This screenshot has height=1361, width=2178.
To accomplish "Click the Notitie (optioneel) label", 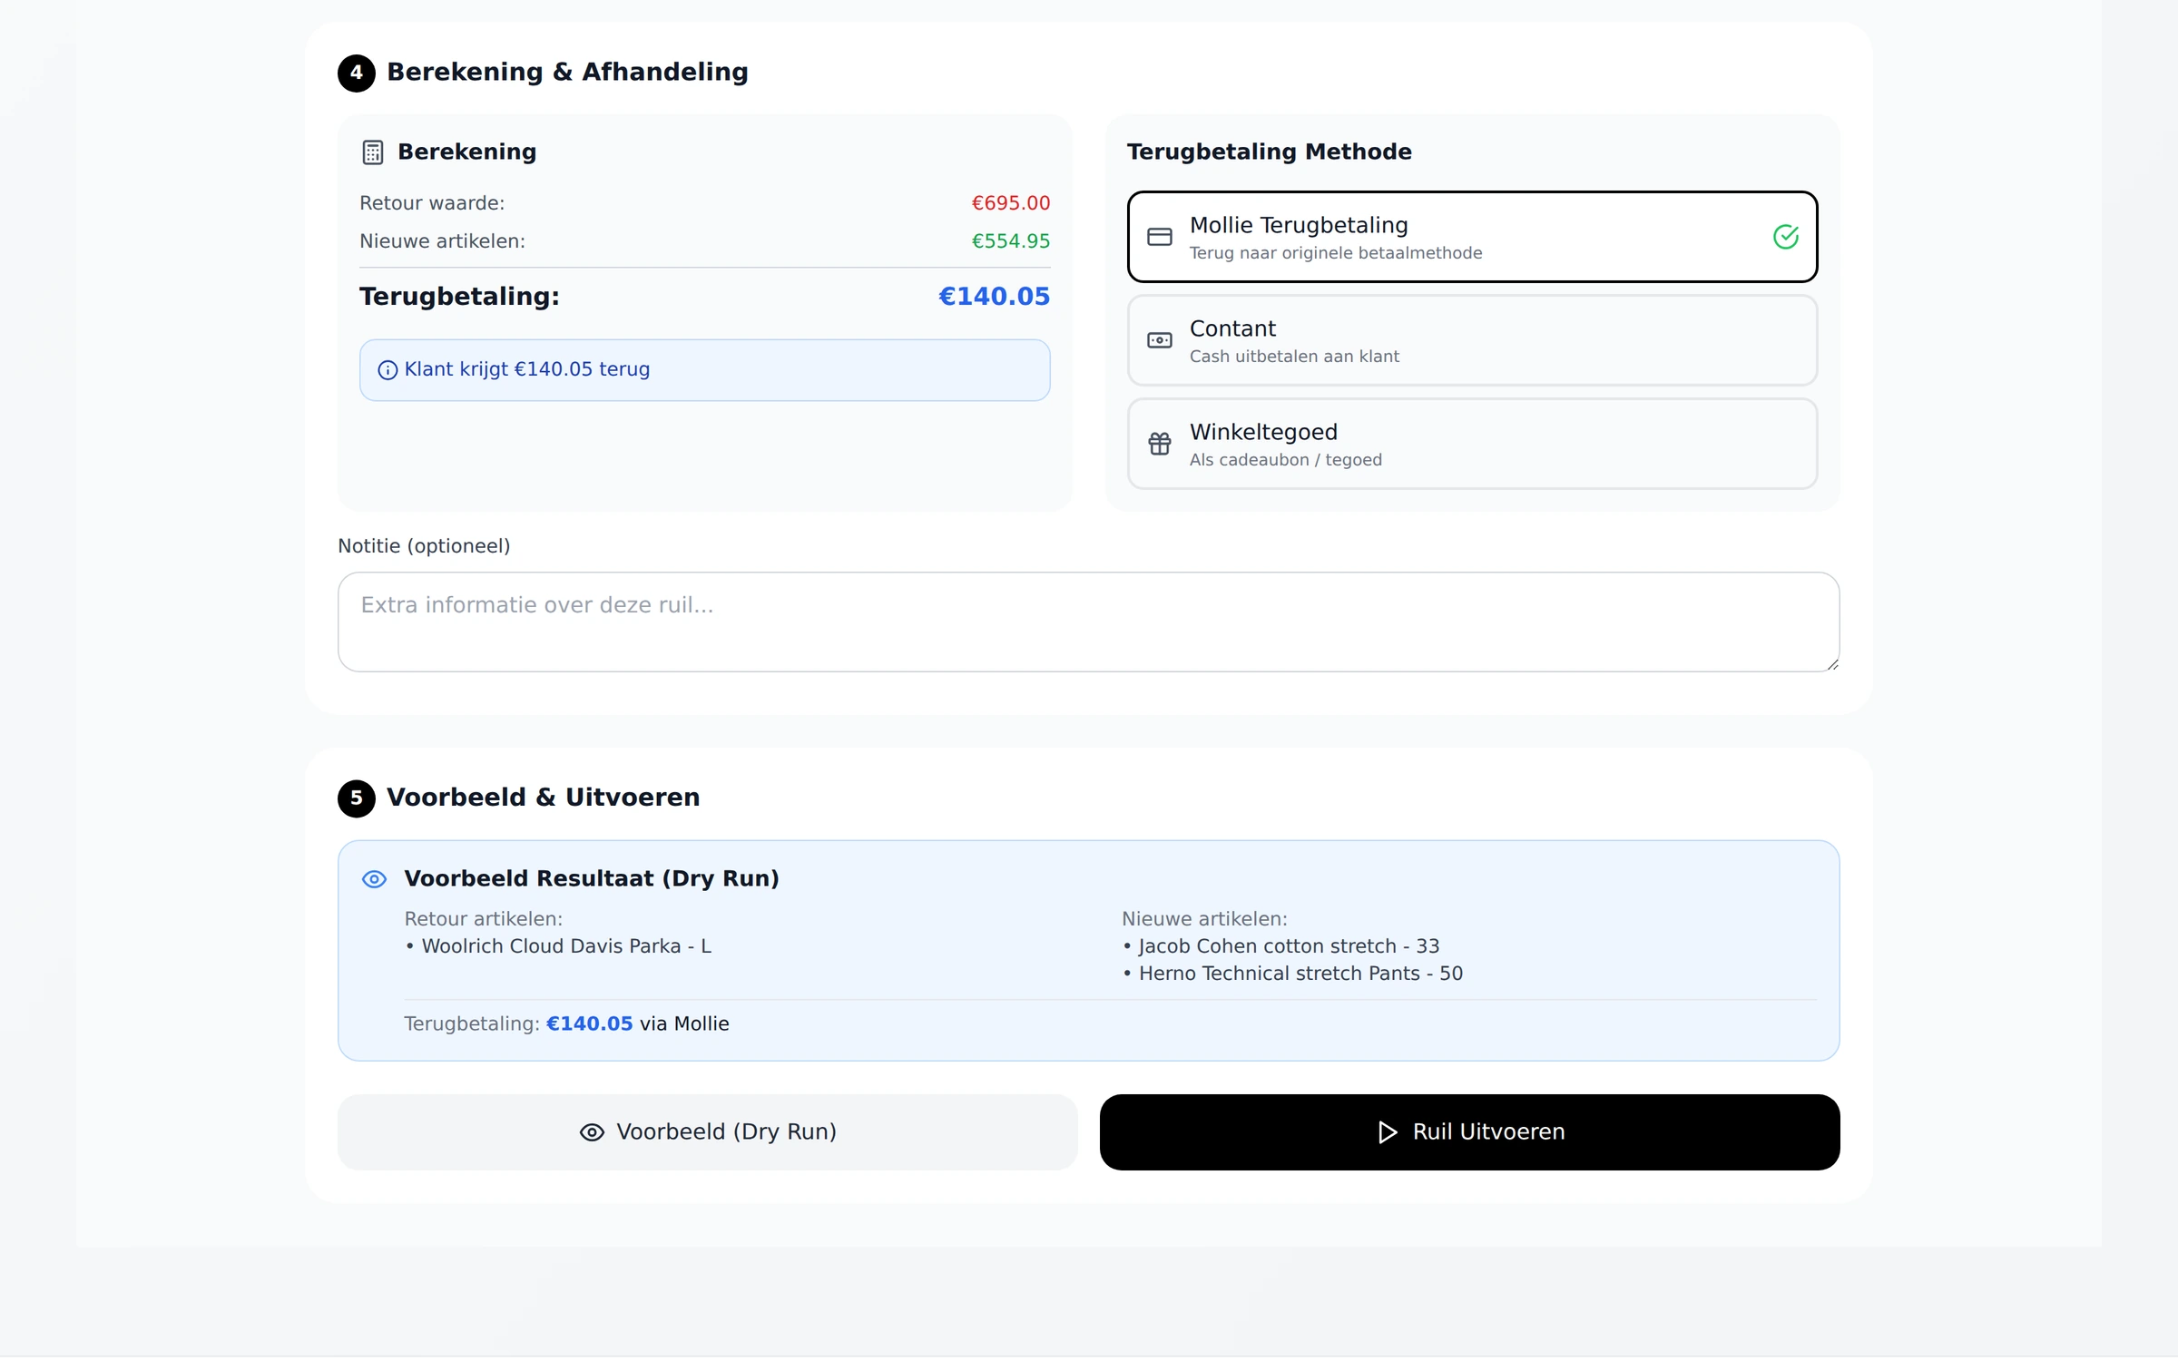I will tap(424, 546).
